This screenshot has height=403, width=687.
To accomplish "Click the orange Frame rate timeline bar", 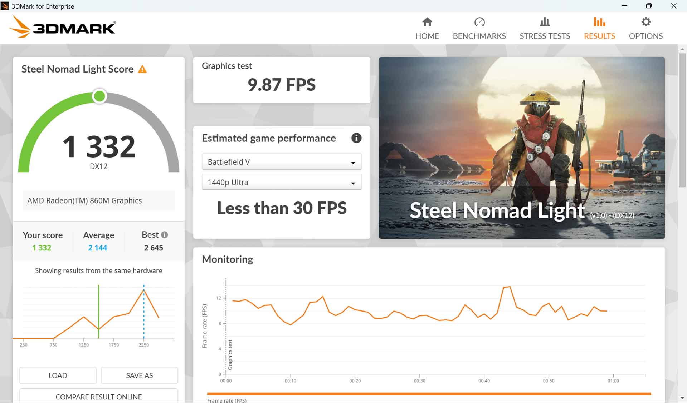I will pyautogui.click(x=429, y=394).
